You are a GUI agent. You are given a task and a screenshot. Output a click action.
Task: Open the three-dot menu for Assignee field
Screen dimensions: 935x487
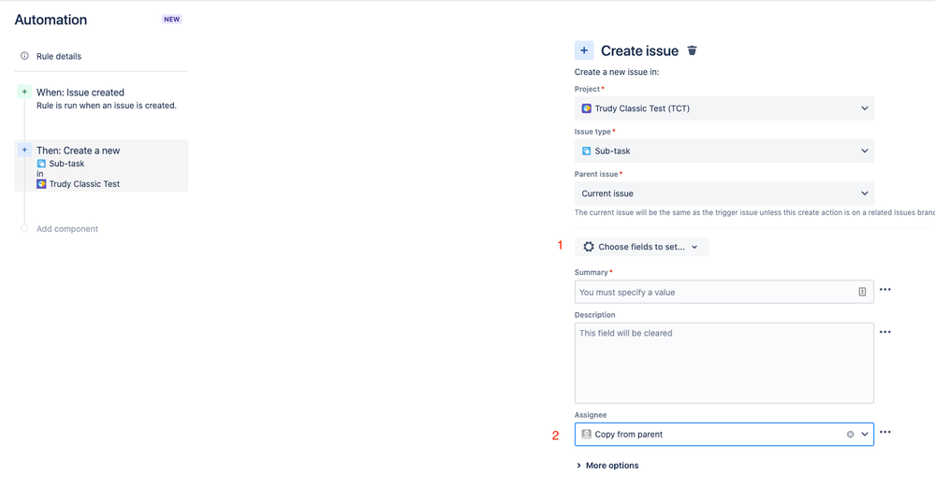(884, 432)
